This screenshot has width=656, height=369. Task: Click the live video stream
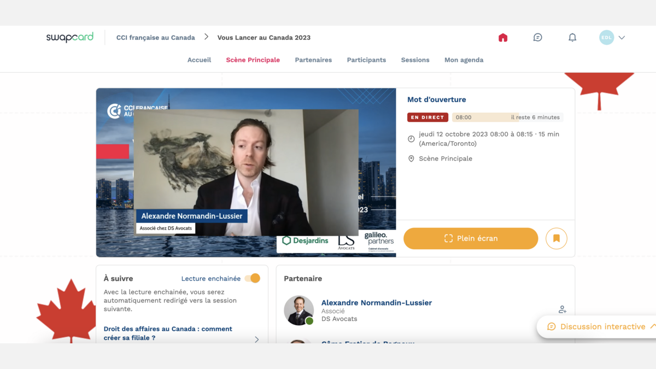(246, 172)
